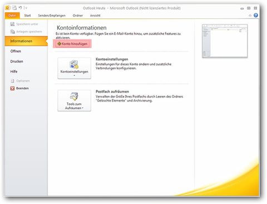This screenshot has width=267, height=204.
Task: Click the Undo arrow in quick access toolbar
Action: (20, 8)
